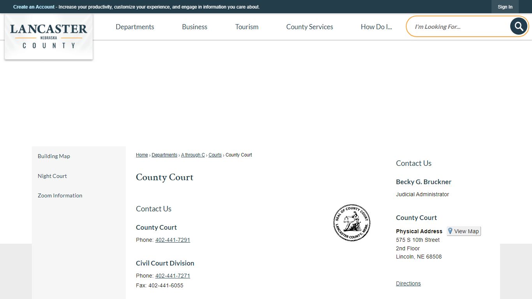Click the search magnifier icon
Screen dimensions: 532x299
click(x=519, y=26)
